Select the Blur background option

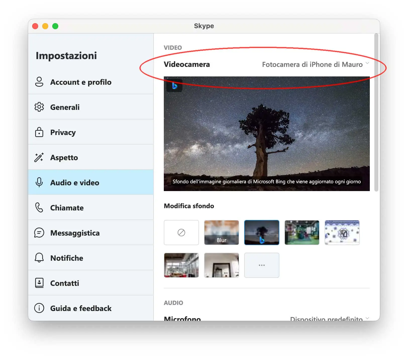point(221,232)
